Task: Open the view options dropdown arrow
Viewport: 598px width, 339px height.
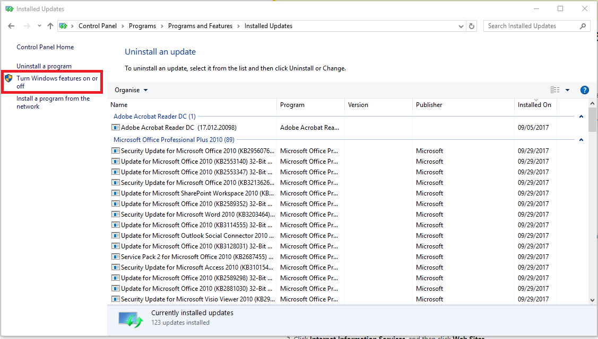Action: [568, 90]
